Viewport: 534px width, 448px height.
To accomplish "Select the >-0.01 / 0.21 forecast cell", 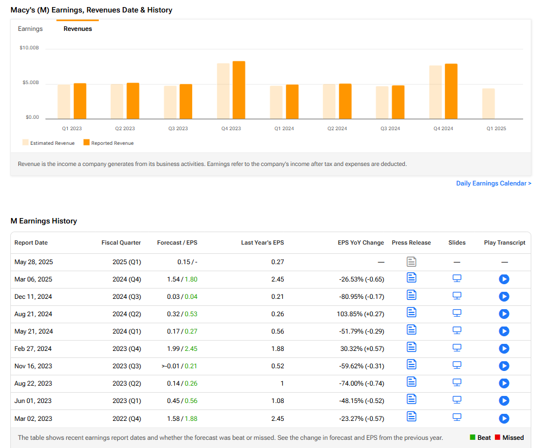I will (179, 366).
